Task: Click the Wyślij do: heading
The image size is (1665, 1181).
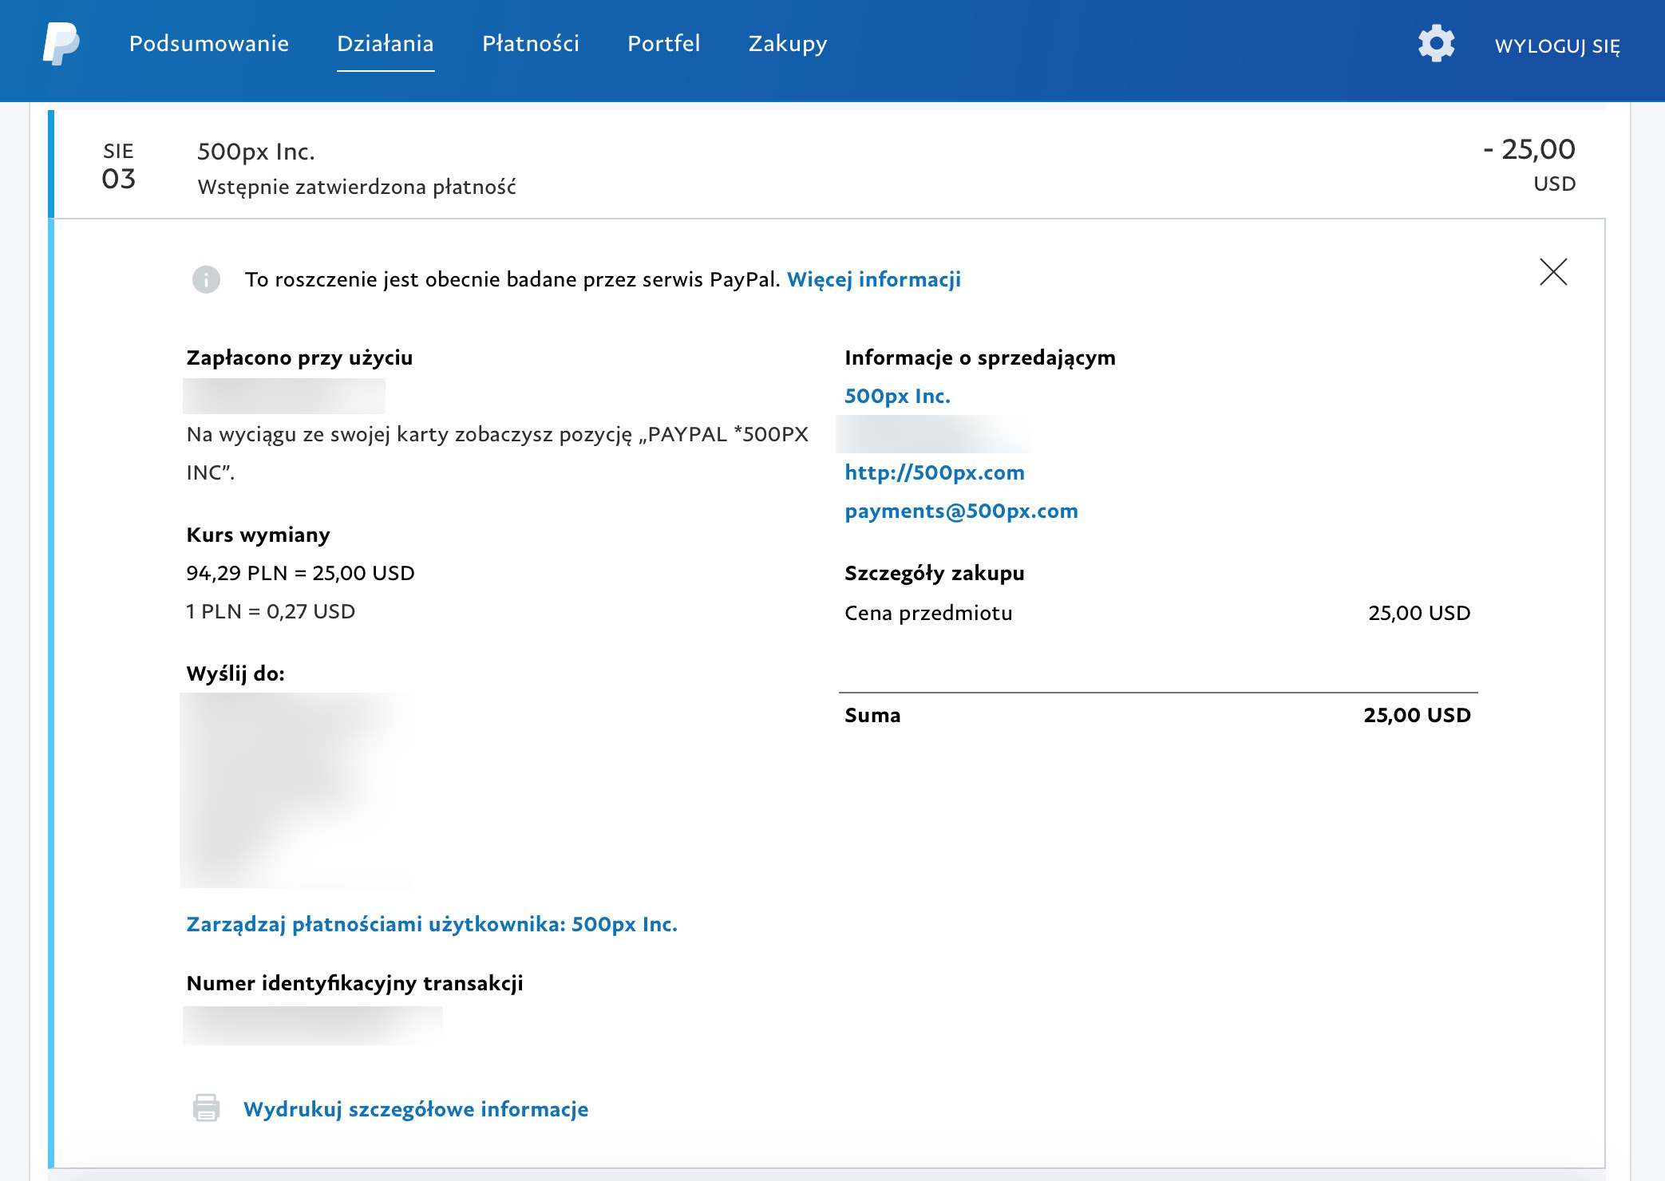Action: click(235, 674)
